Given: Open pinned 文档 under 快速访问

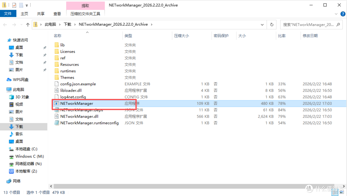Looking at the screenshot, I should tap(19, 62).
